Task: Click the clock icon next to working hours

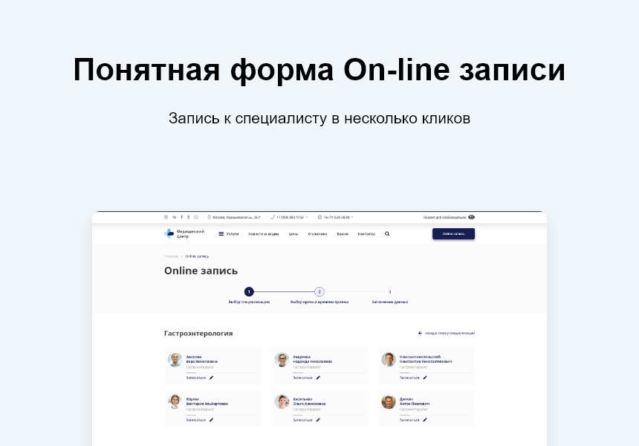Action: [x=318, y=216]
